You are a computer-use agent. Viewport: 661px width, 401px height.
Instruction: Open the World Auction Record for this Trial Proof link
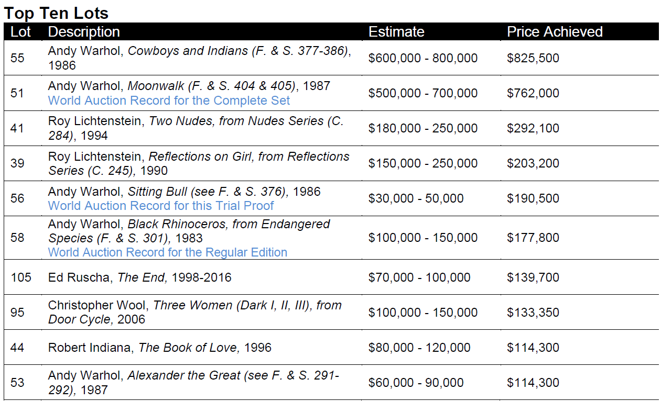tap(161, 206)
